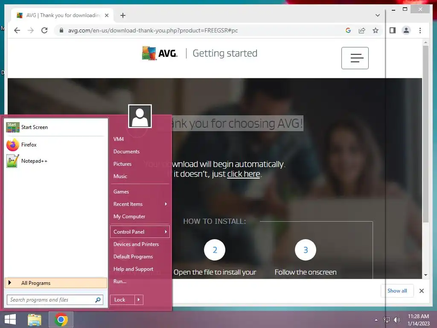
Task: Open Pictures from Start menu
Action: (x=122, y=164)
